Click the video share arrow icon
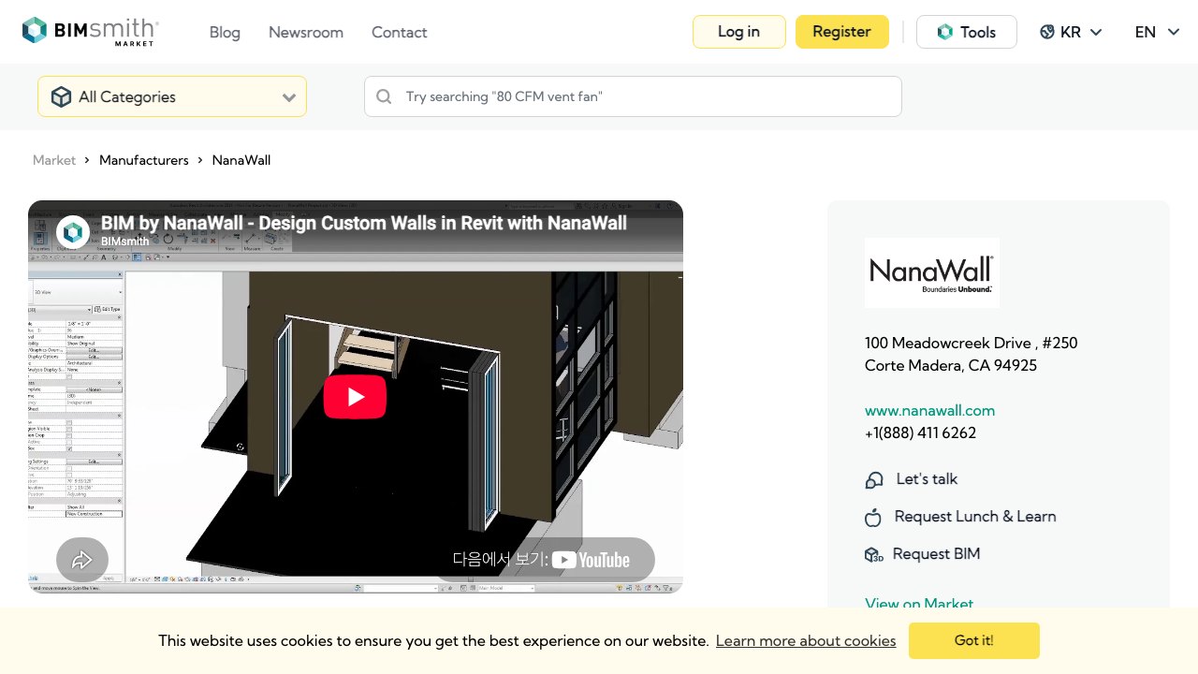The height and width of the screenshot is (674, 1198). tap(82, 560)
